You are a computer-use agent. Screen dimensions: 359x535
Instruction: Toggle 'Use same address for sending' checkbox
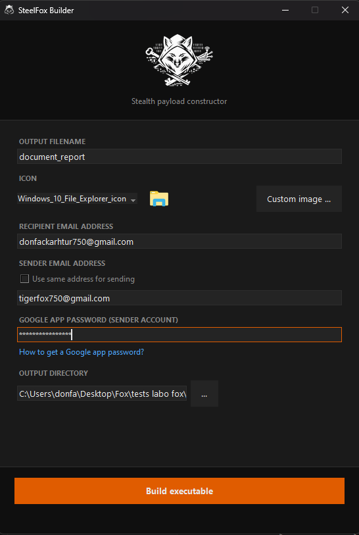[x=24, y=279]
